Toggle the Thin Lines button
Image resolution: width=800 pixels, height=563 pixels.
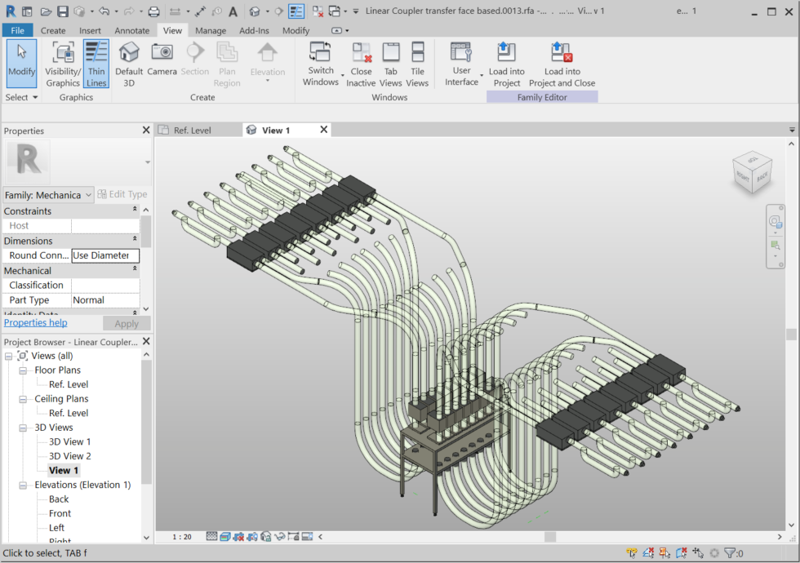tap(96, 63)
